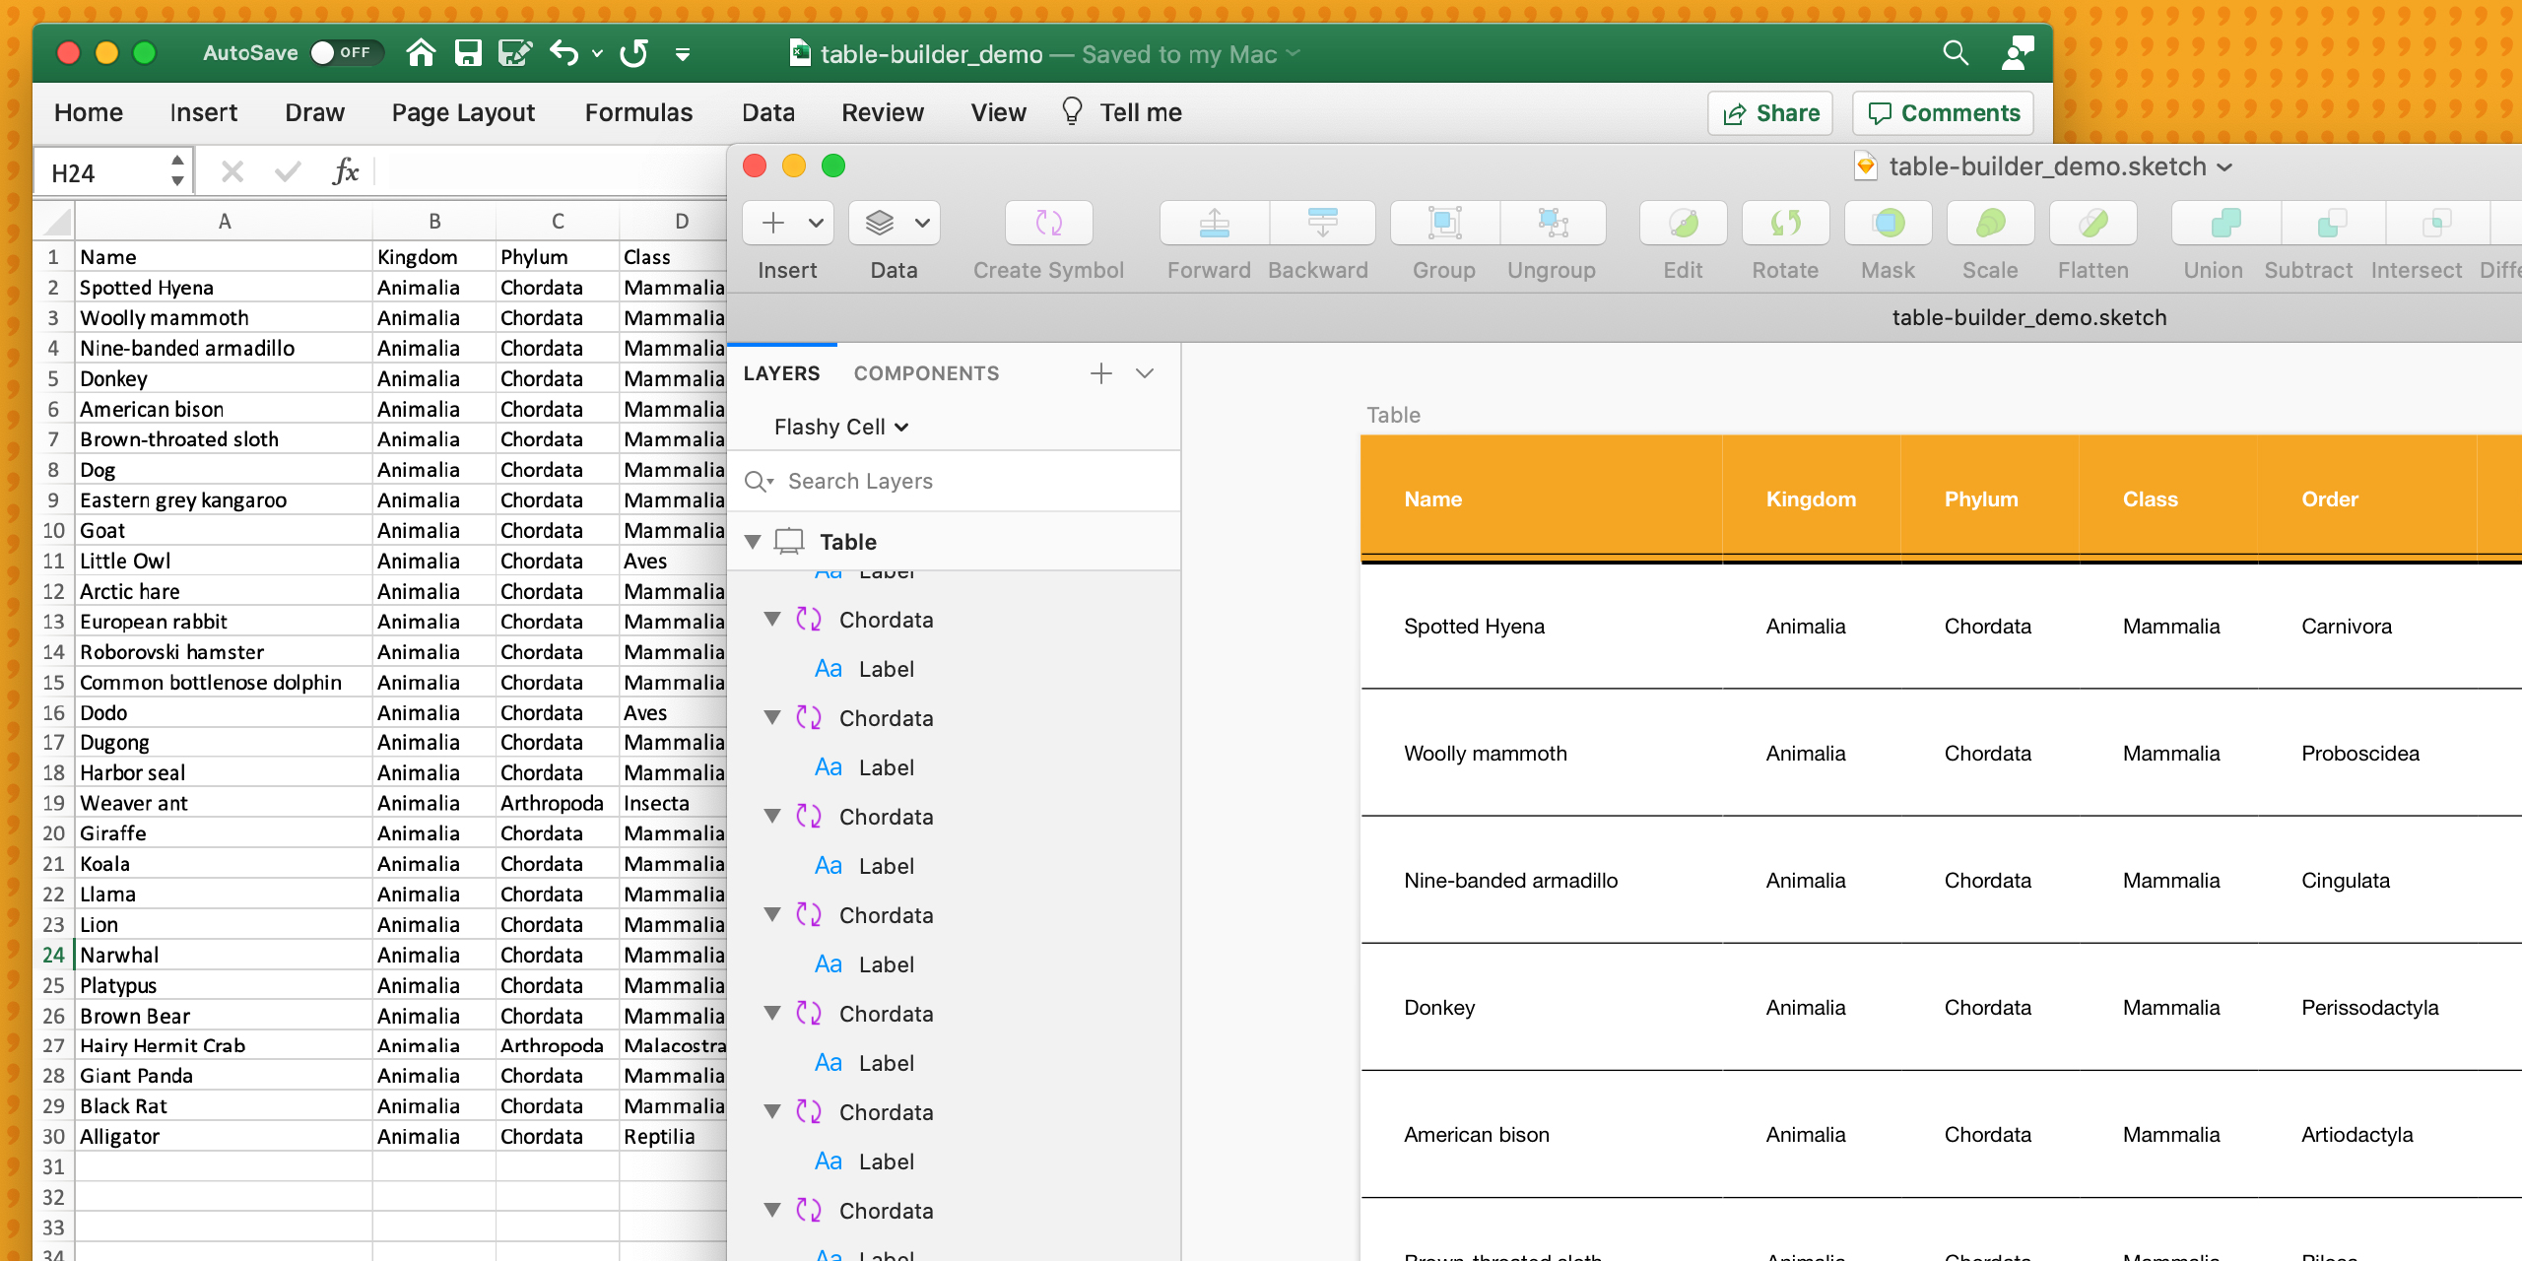The image size is (2522, 1261).
Task: Open the Flashy Cell page dropdown
Action: tap(840, 427)
